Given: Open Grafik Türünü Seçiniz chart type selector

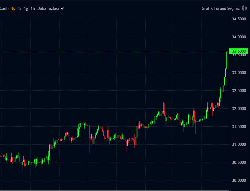Looking at the screenshot, I should pos(220,8).
